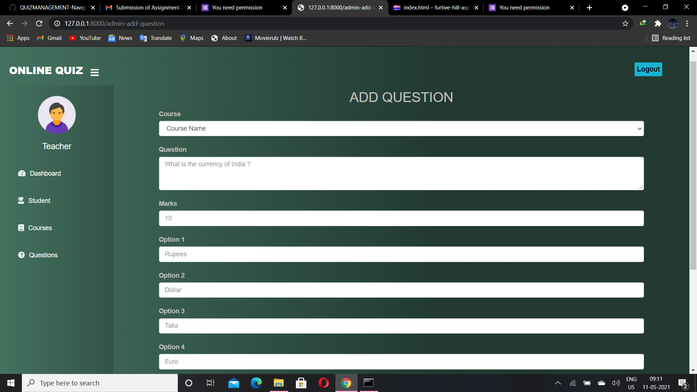The image size is (697, 392).
Task: Select Questions in the sidebar
Action: click(x=43, y=255)
